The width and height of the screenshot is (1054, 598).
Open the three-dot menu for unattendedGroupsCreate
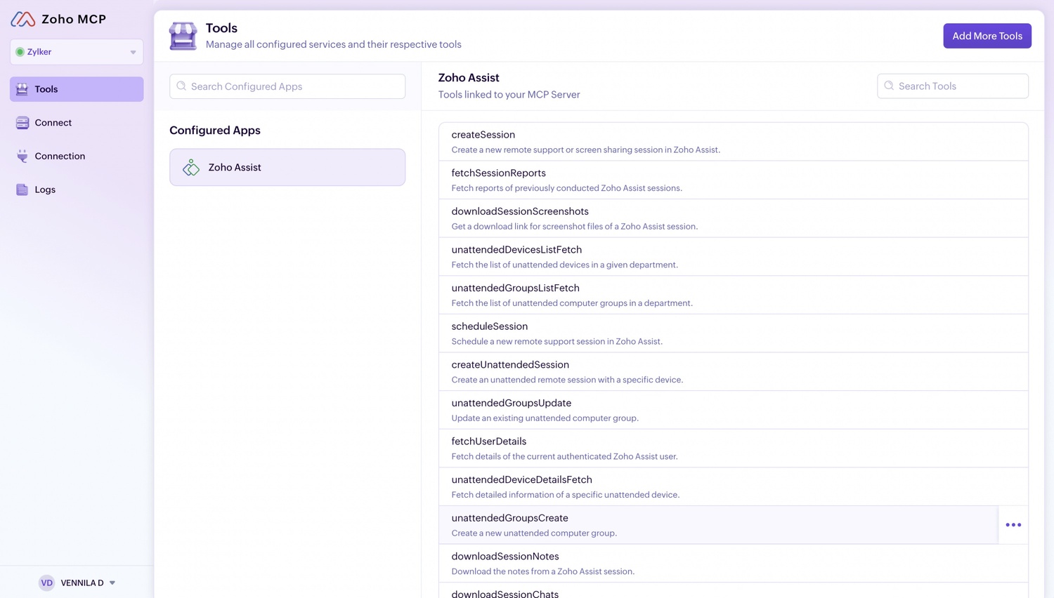[x=1013, y=525]
